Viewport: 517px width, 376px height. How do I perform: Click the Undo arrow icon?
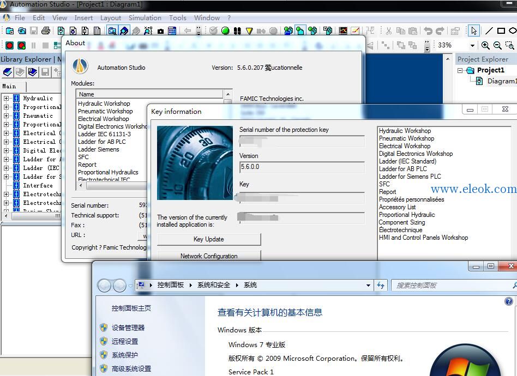[x=428, y=31]
